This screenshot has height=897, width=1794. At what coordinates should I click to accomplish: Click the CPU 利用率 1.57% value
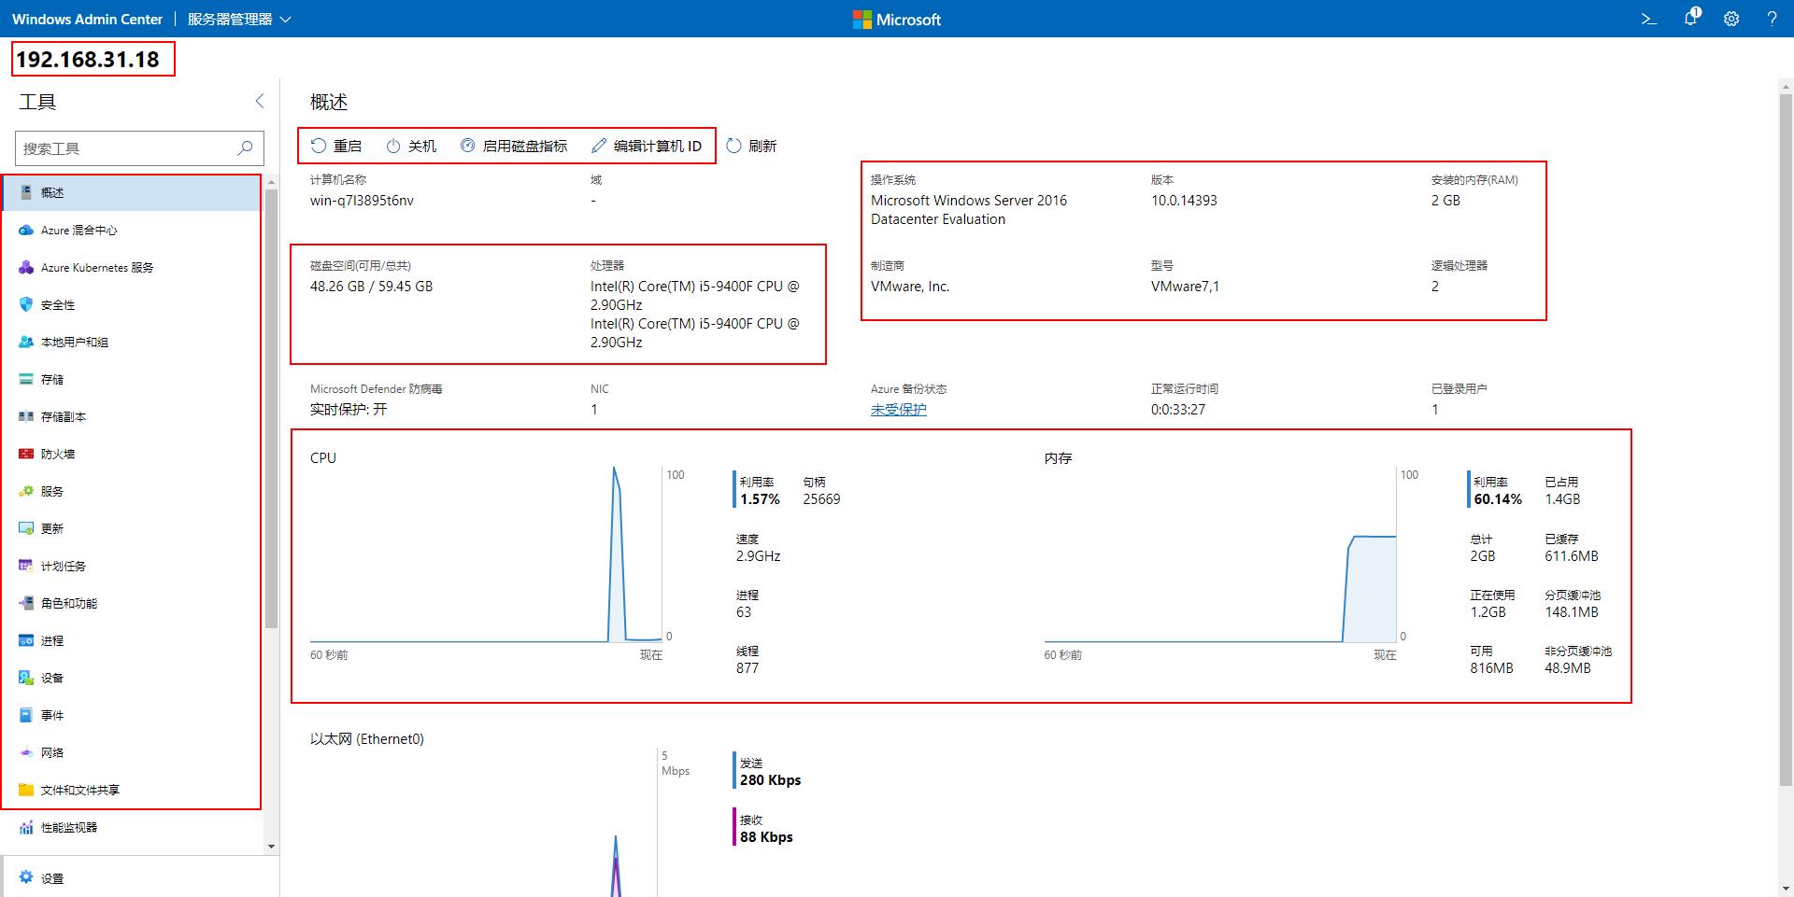pos(760,499)
